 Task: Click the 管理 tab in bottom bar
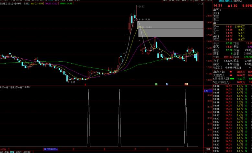pos(12,152)
